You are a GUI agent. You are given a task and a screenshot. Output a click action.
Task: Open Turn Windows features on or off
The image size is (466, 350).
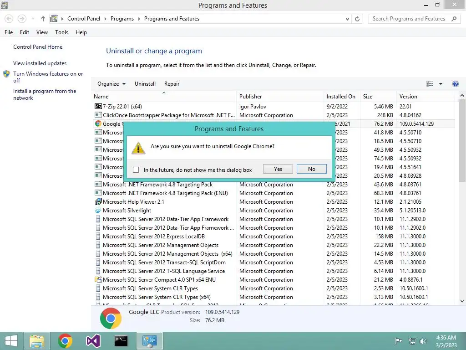(48, 77)
